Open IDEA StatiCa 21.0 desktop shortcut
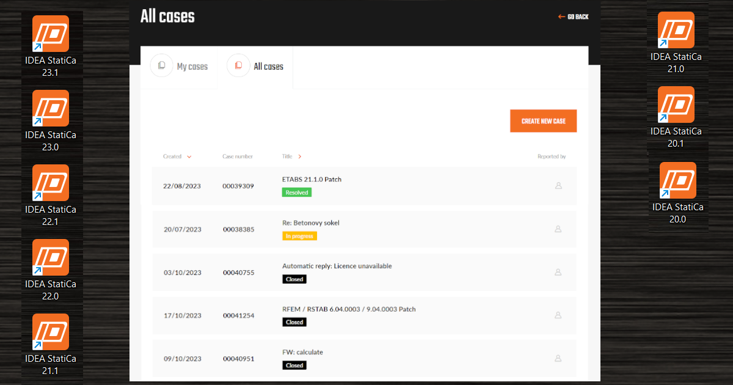Screen dimensions: 733x385 click(676, 43)
